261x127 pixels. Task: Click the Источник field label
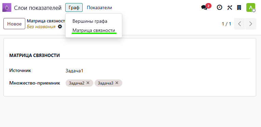click(x=20, y=70)
